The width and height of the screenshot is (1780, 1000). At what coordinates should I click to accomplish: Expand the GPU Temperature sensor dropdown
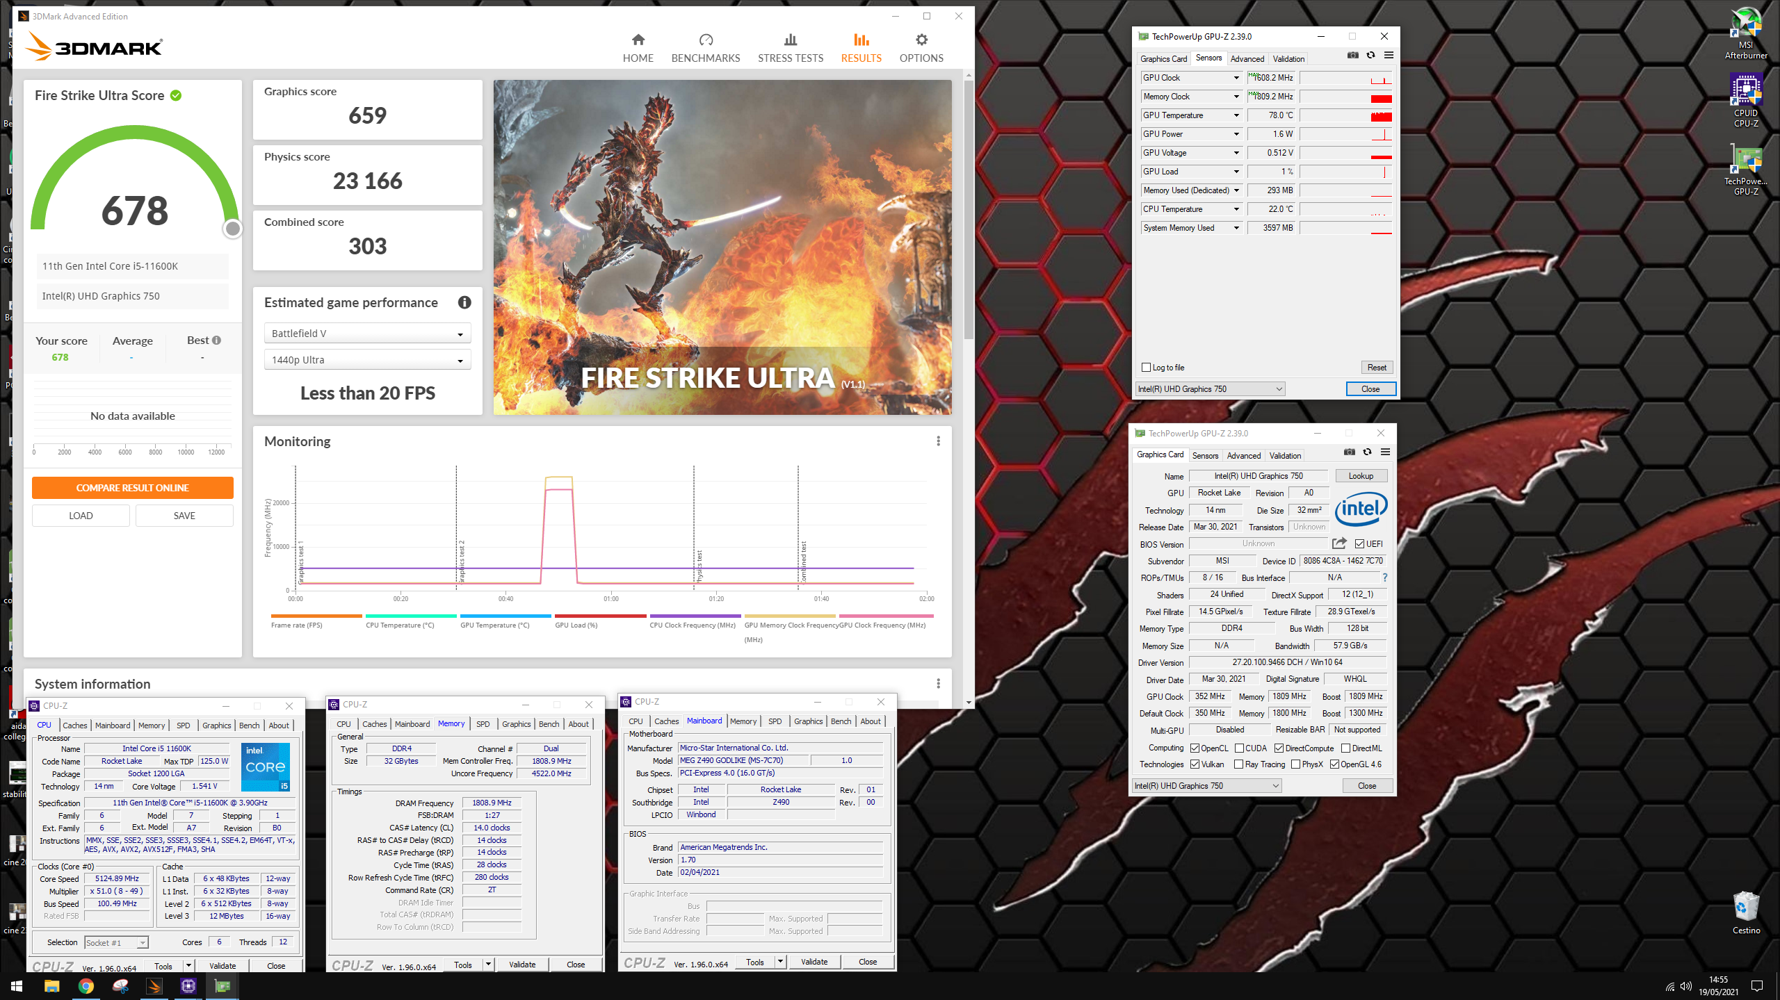click(x=1236, y=115)
